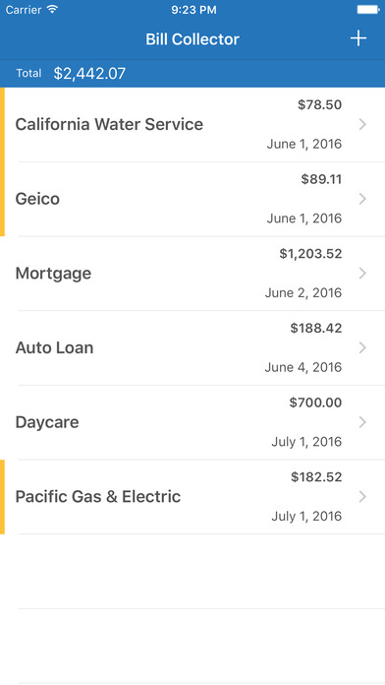Select the Mortgage bill name
385x685 pixels.
53,274
